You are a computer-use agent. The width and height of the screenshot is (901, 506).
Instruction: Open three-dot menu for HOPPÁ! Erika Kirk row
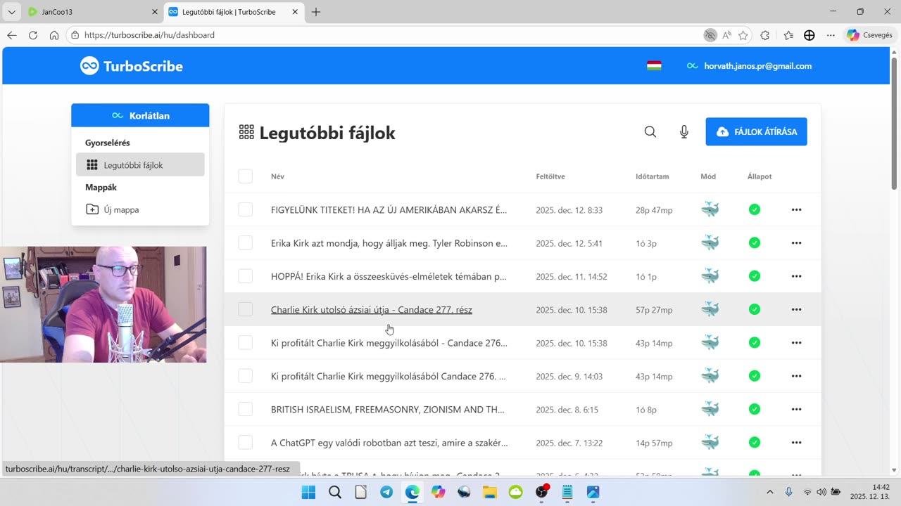[x=796, y=276]
